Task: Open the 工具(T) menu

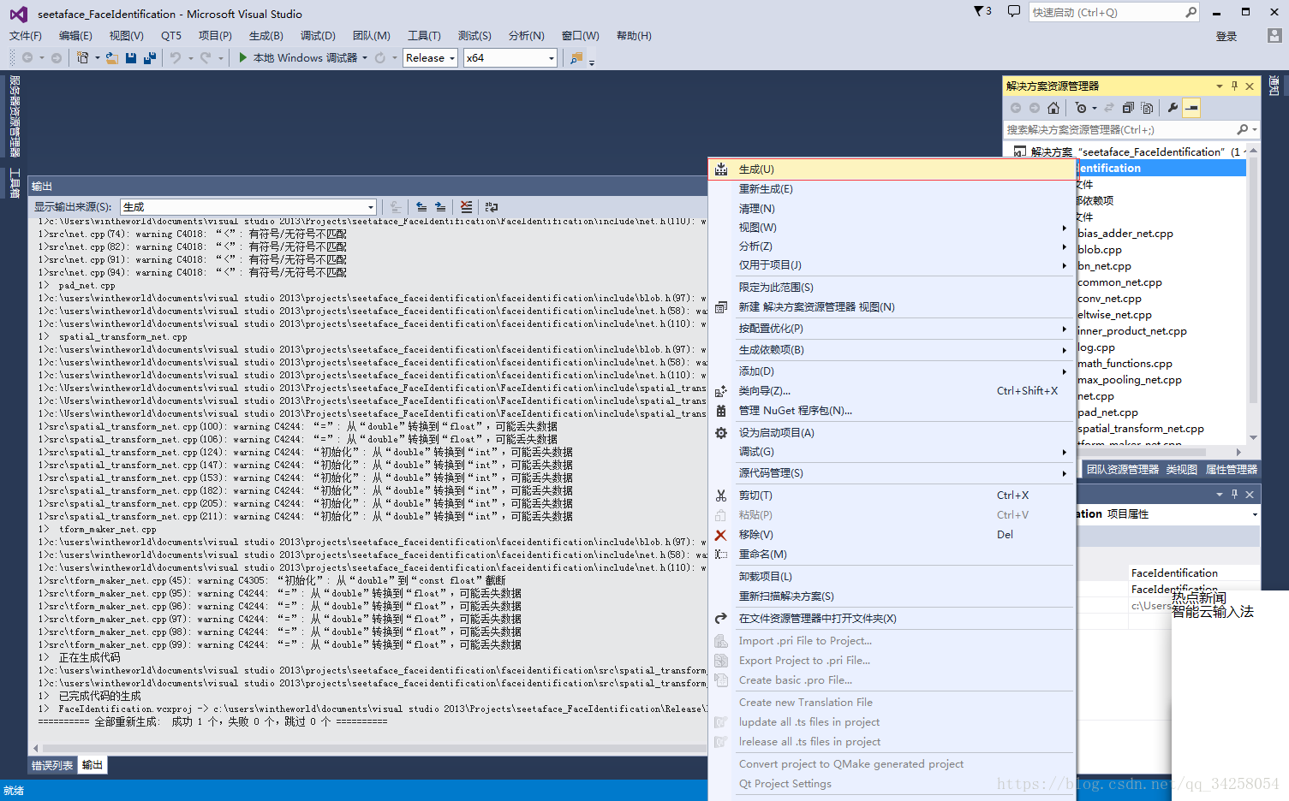Action: click(x=424, y=35)
